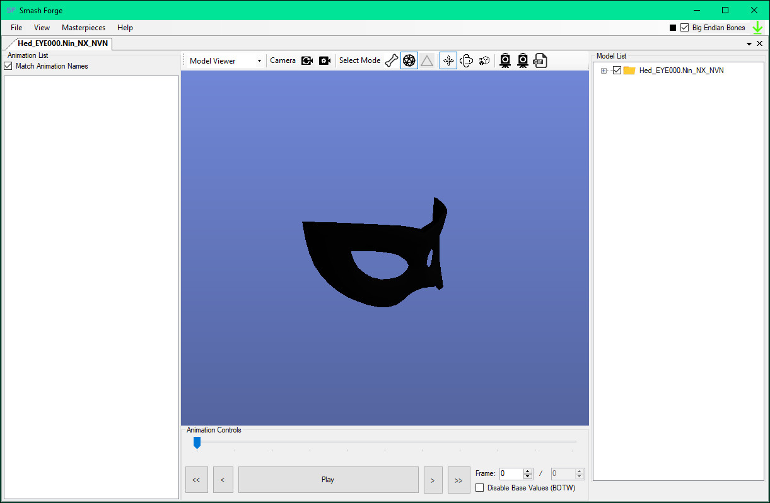Activate the Move transform tool
Screen dimensions: 770x503
[x=448, y=60]
